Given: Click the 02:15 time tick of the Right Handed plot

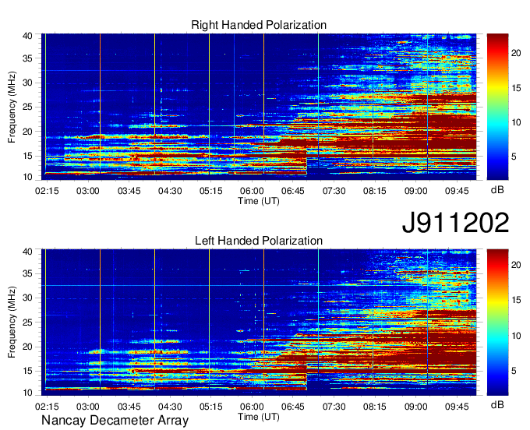Looking at the screenshot, I should point(47,191).
